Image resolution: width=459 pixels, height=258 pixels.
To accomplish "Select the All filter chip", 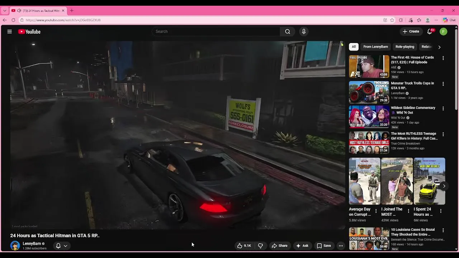I will coord(354,47).
